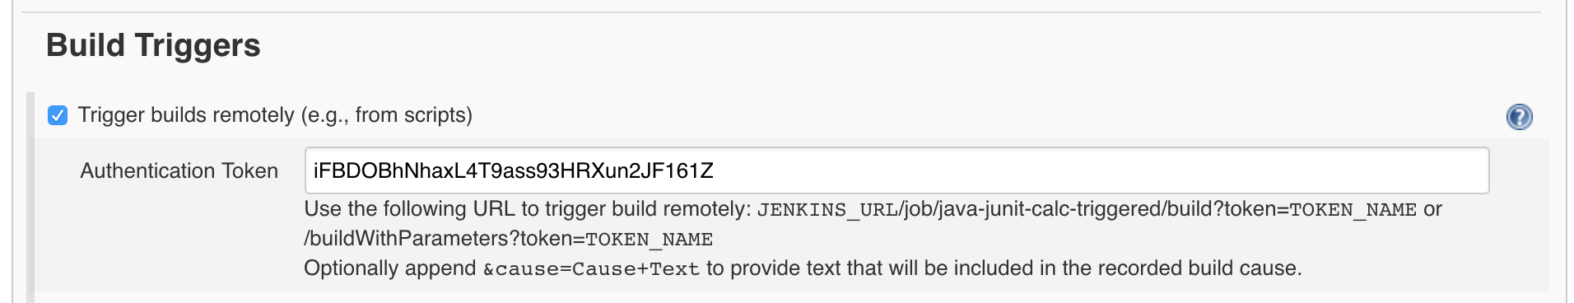This screenshot has height=303, width=1574.
Task: Click TOKEN_NAME after buildWithParameters
Action: pyautogui.click(x=649, y=240)
